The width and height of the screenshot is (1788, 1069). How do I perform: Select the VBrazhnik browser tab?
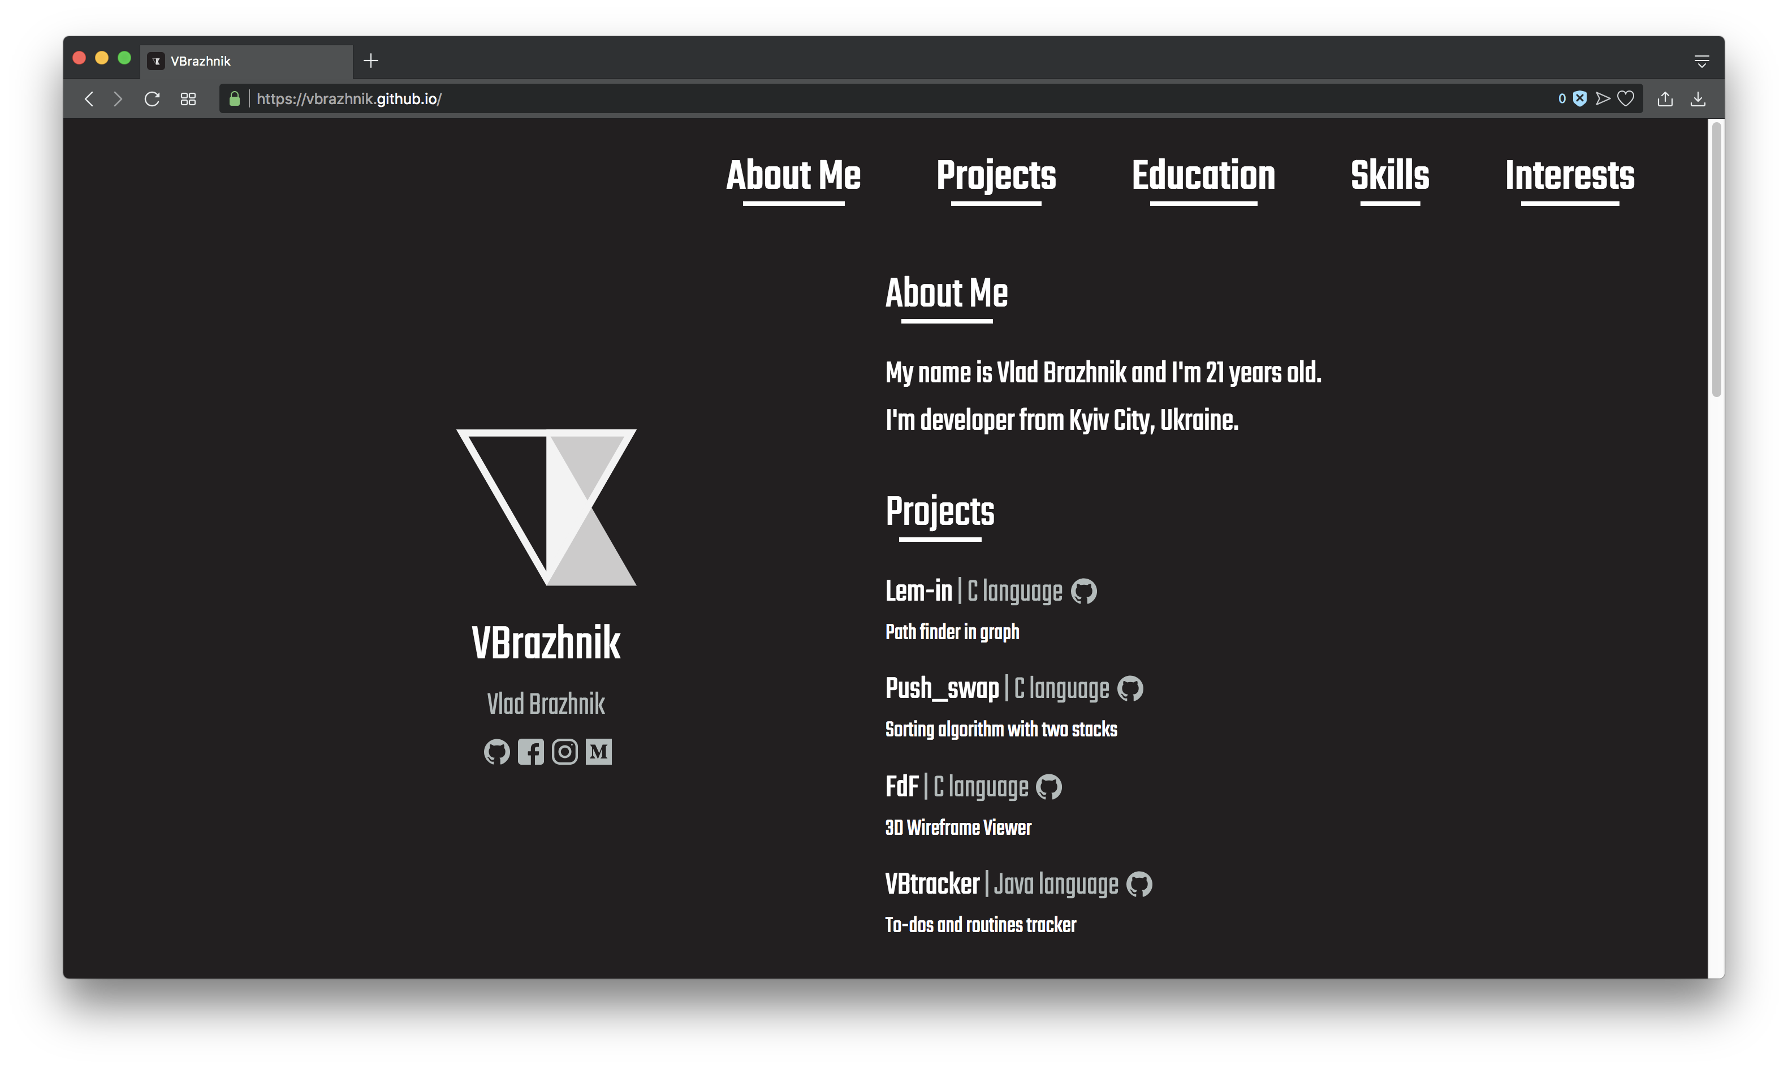point(245,61)
